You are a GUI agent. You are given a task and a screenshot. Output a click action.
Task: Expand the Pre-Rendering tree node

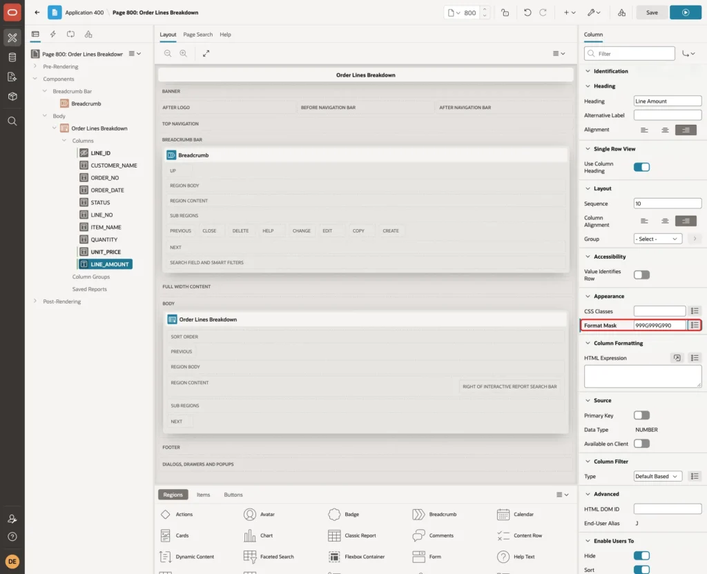click(x=35, y=66)
